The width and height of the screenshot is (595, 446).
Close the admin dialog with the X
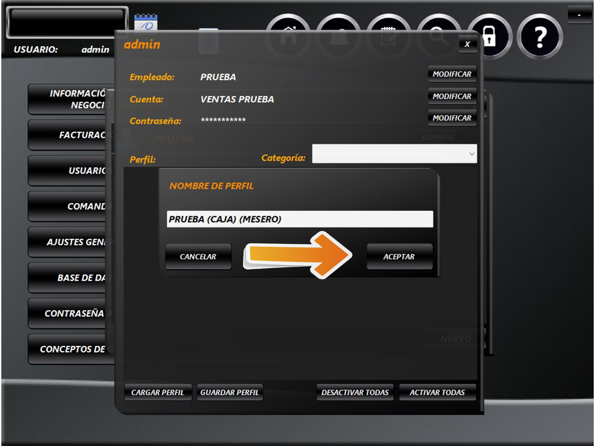point(467,44)
